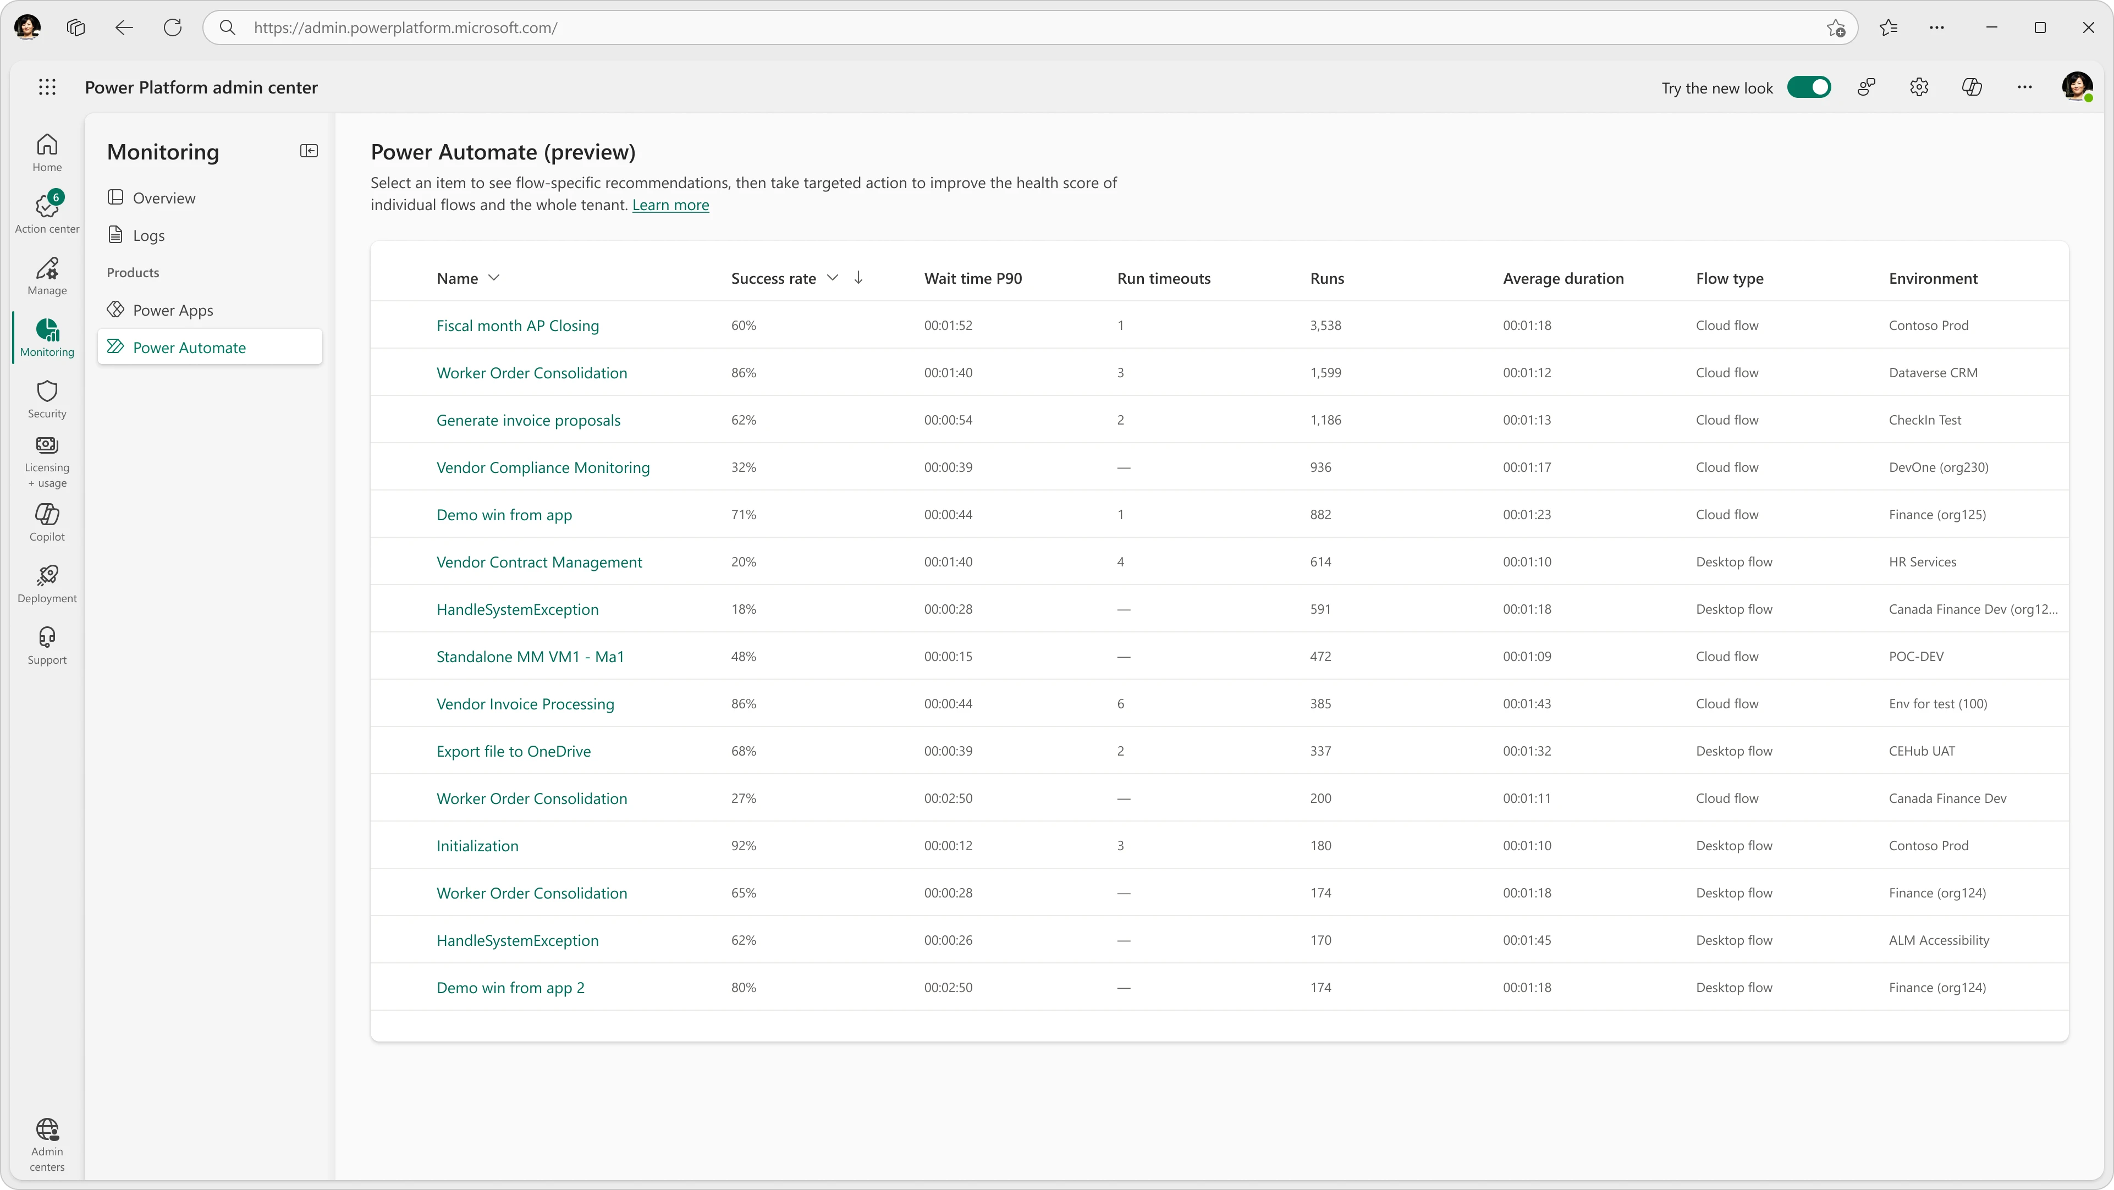Toggle off Try the new look

(1810, 87)
